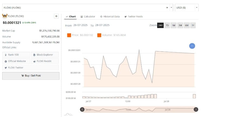Click the last volume bar on Jul 28
Image resolution: width=225 pixels, height=117 pixels.
(x=194, y=96)
